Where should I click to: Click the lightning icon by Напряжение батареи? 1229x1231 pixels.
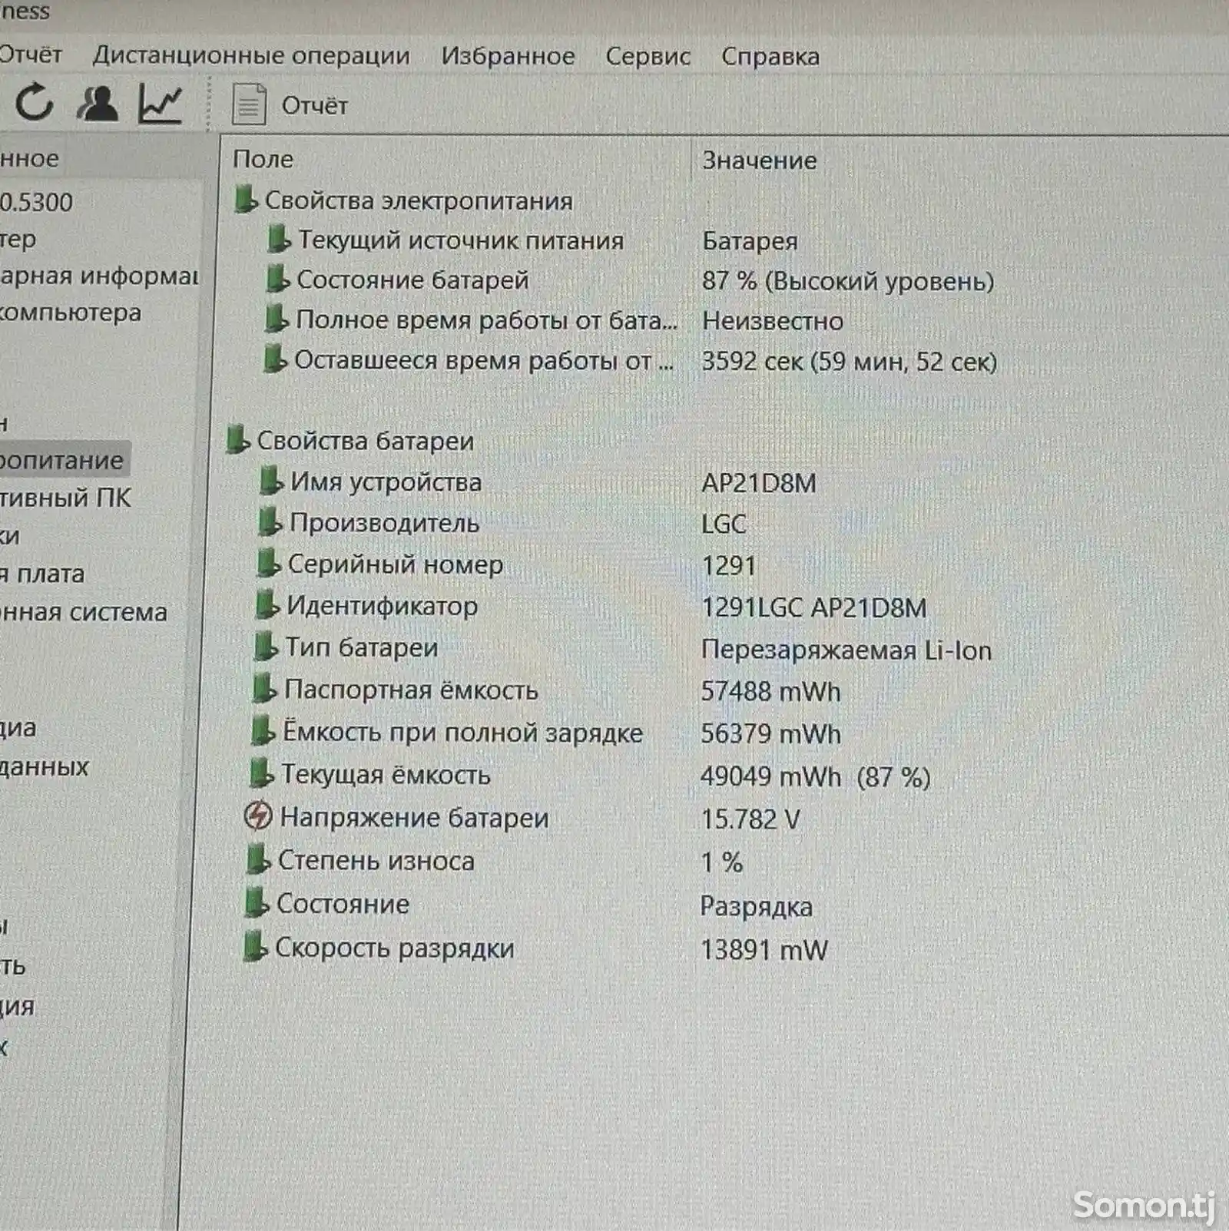point(257,816)
